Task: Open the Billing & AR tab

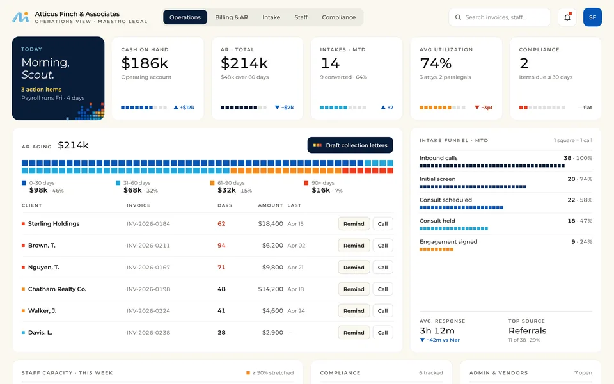Action: [x=232, y=17]
